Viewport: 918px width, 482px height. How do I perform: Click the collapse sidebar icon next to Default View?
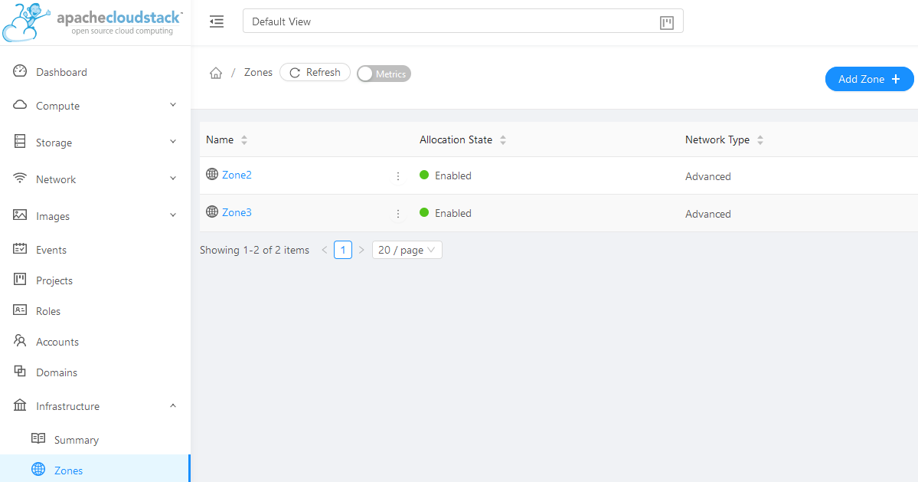pos(217,21)
